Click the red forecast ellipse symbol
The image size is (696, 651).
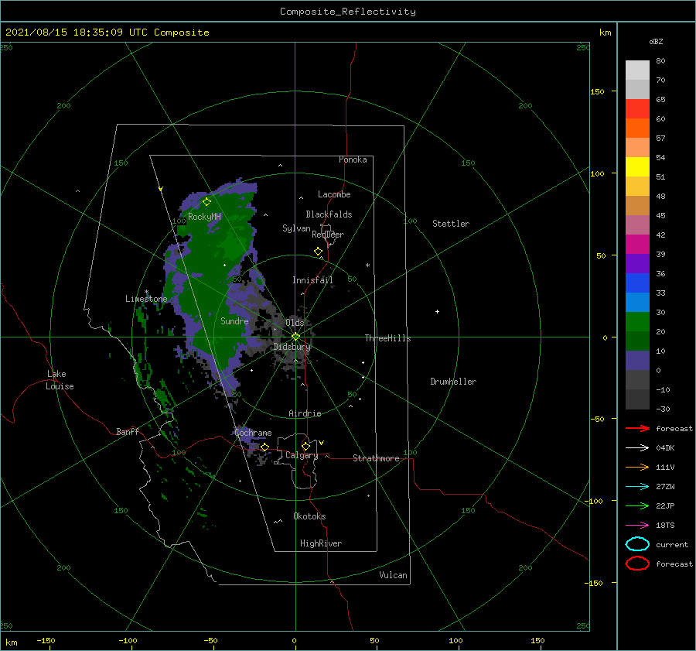click(637, 564)
